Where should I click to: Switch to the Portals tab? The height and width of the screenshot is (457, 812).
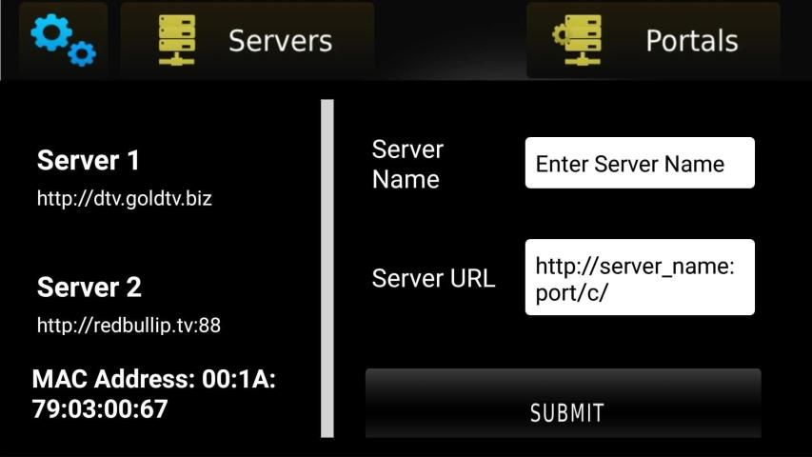pyautogui.click(x=653, y=40)
